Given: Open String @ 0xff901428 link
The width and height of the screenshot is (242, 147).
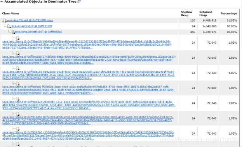Looking at the screenshot, I should tap(89, 105).
